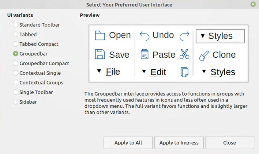Click the Clone formatting brush icon
The image size is (259, 154).
point(204,56)
